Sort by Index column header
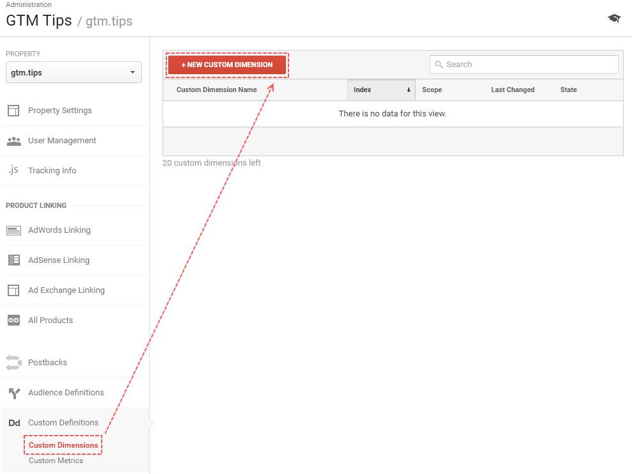The image size is (632, 474). pos(381,90)
